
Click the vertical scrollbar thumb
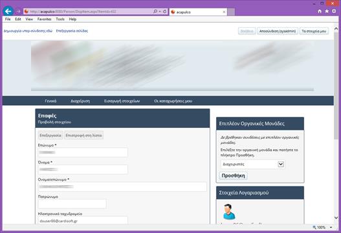pos(336,86)
